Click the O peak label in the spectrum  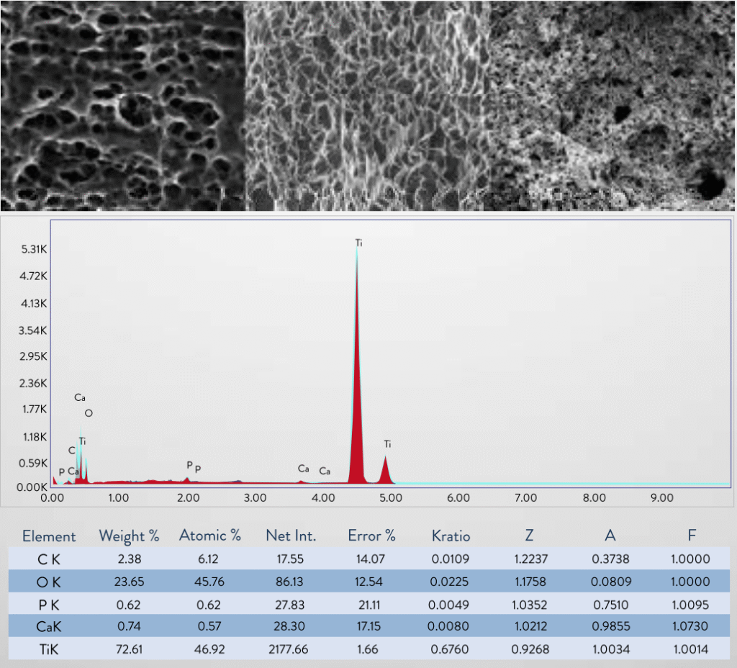(89, 413)
